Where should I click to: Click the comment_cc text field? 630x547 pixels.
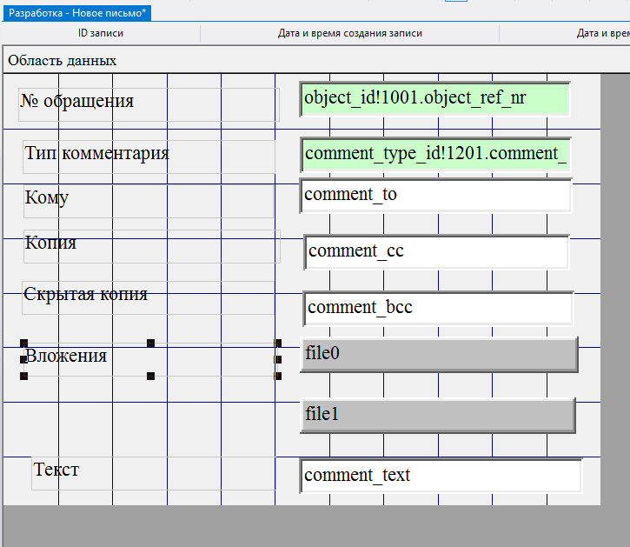(436, 252)
